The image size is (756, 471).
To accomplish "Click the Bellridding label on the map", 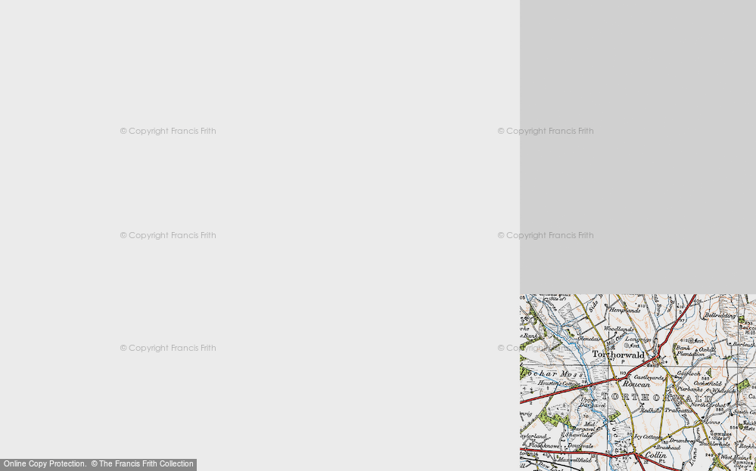I will [720, 316].
